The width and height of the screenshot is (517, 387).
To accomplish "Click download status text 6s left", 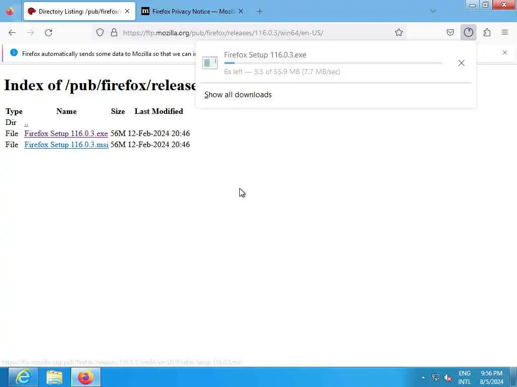I will point(282,72).
